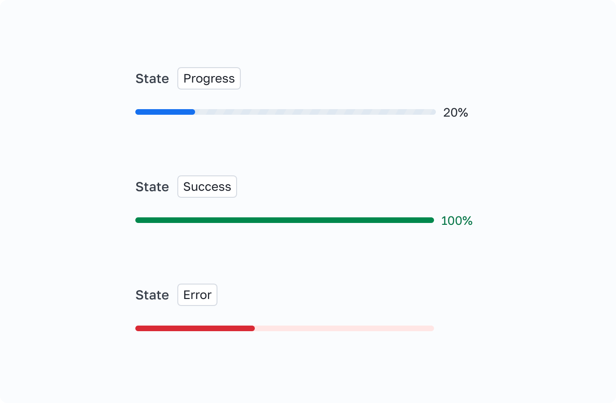Click the light pink unfilled error track
Screen dimensions: 616x403
pos(344,328)
